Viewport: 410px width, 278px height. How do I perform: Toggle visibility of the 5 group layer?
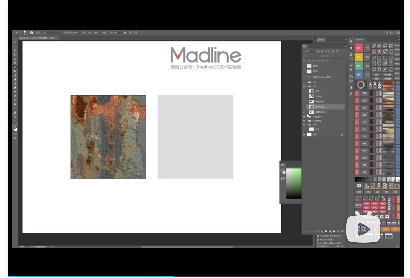click(304, 125)
